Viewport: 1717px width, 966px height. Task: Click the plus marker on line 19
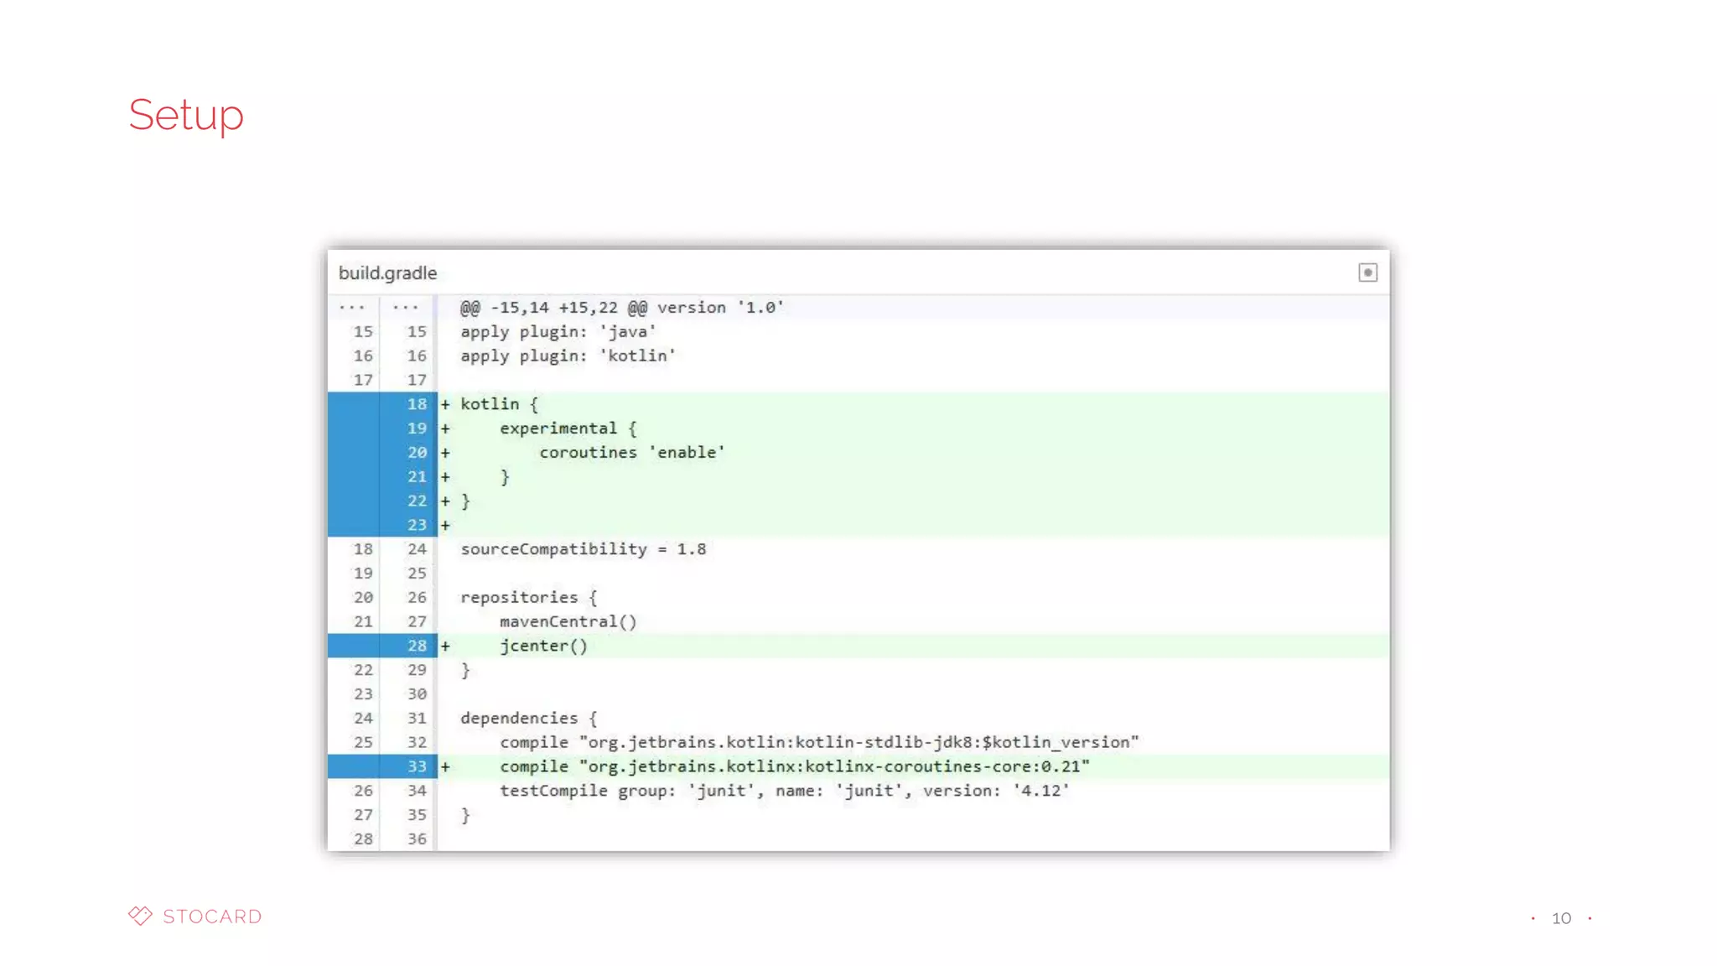coord(445,428)
